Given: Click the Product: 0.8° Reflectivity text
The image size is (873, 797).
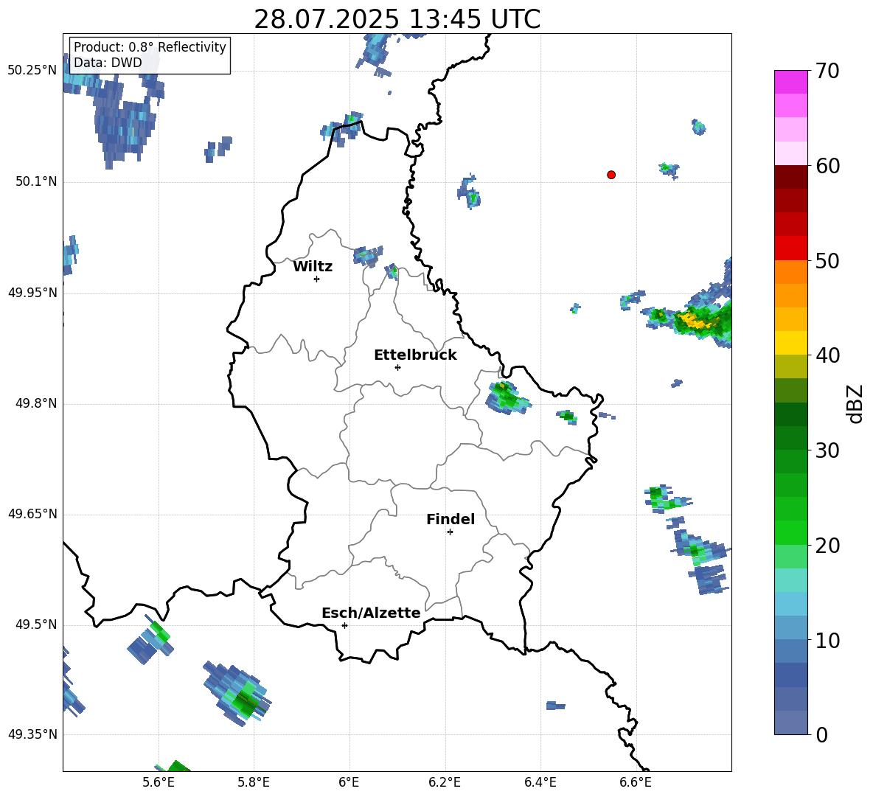Looking at the screenshot, I should coord(150,47).
